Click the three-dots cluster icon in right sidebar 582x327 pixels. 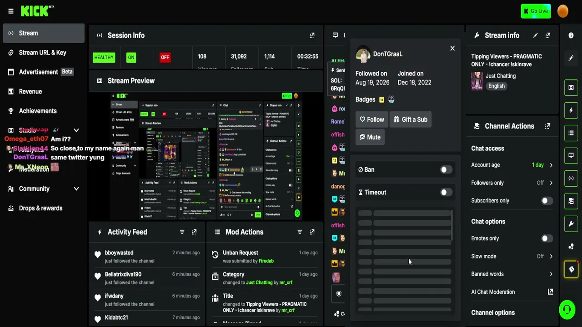[x=571, y=246]
